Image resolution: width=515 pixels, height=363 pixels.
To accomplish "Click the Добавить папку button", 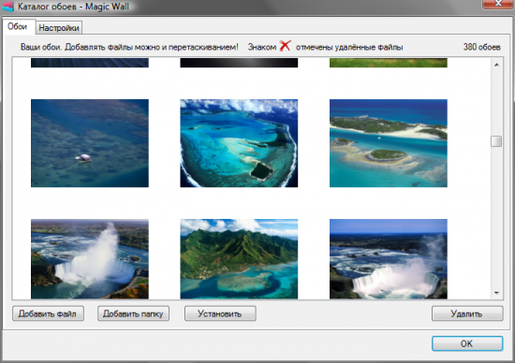I will click(133, 313).
